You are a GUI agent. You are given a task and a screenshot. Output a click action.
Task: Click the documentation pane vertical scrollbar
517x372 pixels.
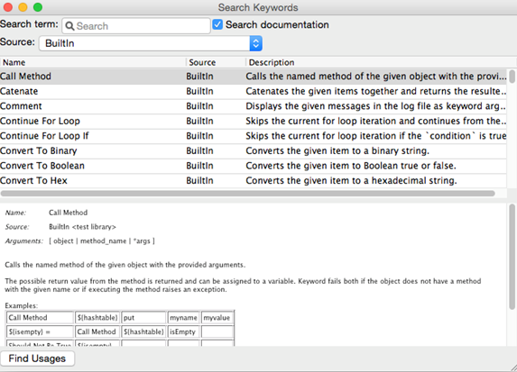[512, 257]
